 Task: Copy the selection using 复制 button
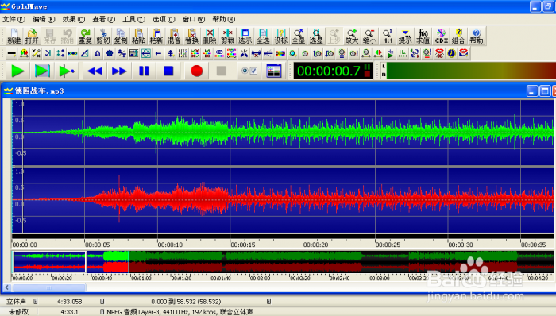pyautogui.click(x=121, y=37)
